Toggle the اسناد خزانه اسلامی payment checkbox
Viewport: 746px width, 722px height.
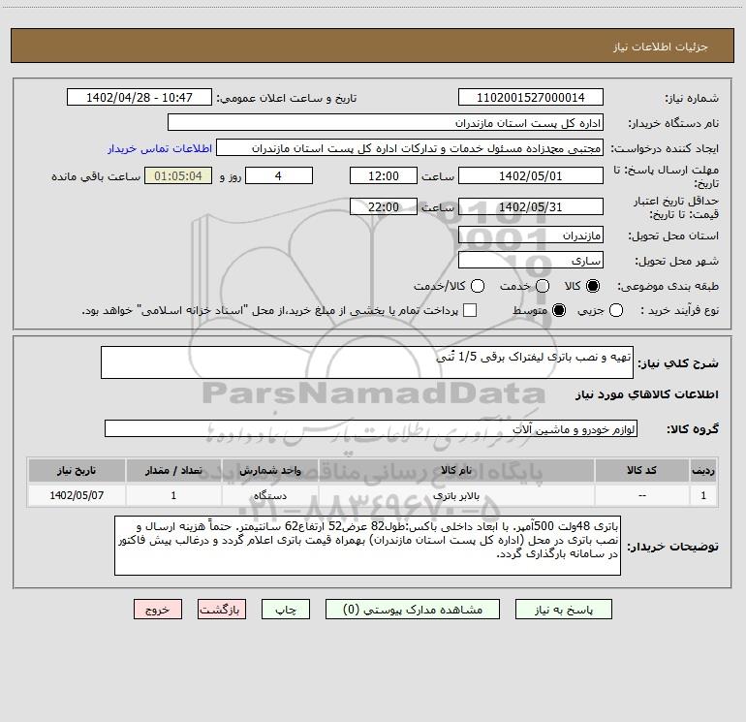coord(470,310)
